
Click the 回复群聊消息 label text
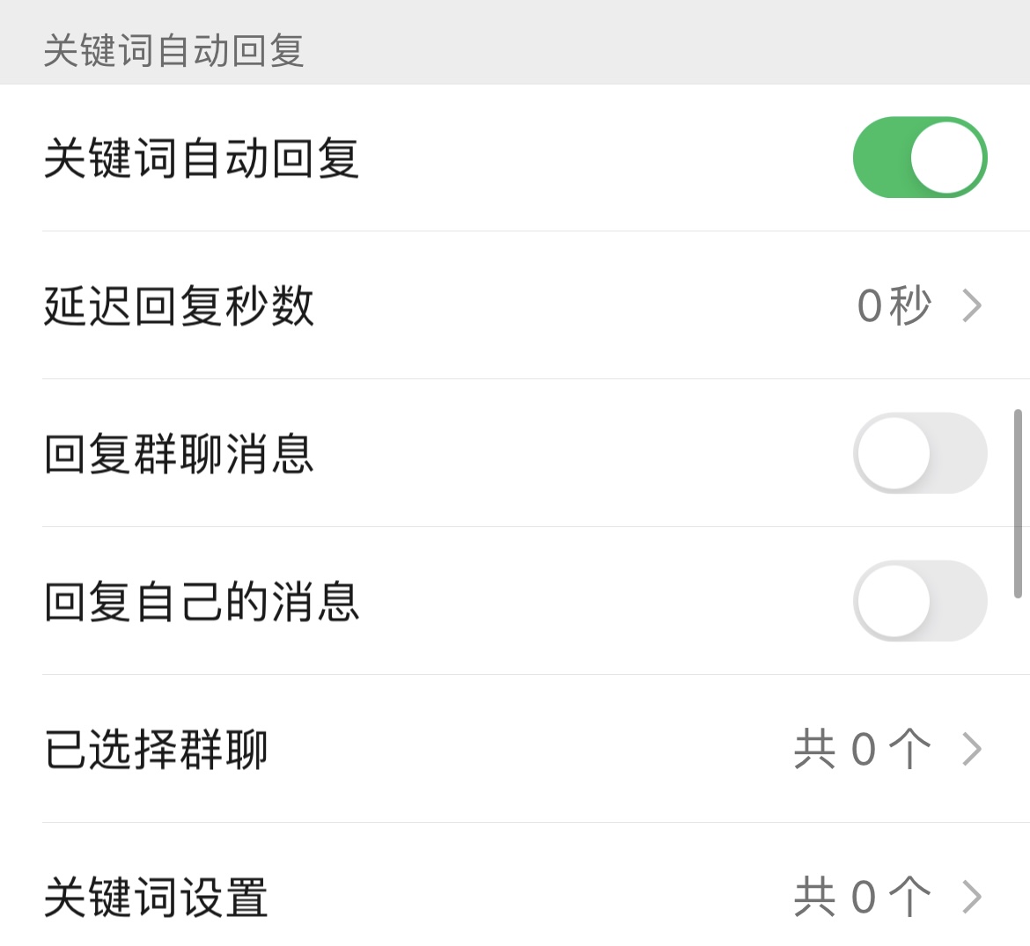pyautogui.click(x=179, y=454)
